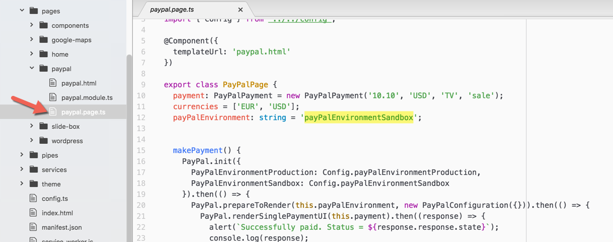Click the 'paypal.html' templateUrl string
This screenshot has width=613, height=242.
[261, 51]
